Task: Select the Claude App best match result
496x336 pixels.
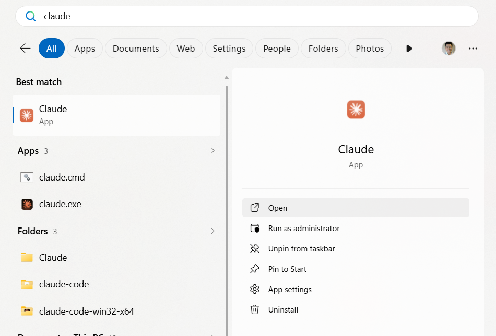Action: pos(116,115)
